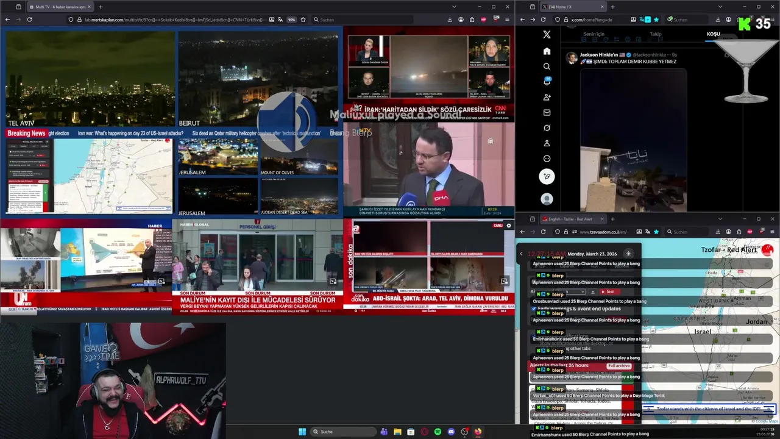Click the taskbar Suche search box
Screen dimensions: 780x439
click(343, 432)
